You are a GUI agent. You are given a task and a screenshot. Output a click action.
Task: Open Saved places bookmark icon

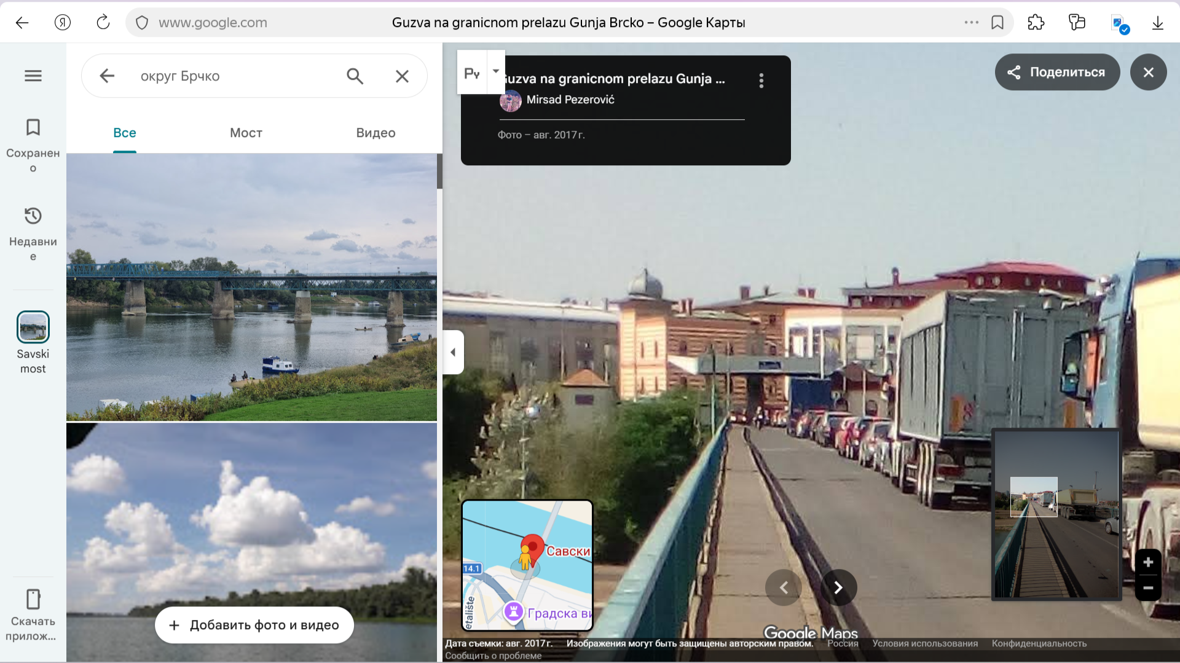33,127
